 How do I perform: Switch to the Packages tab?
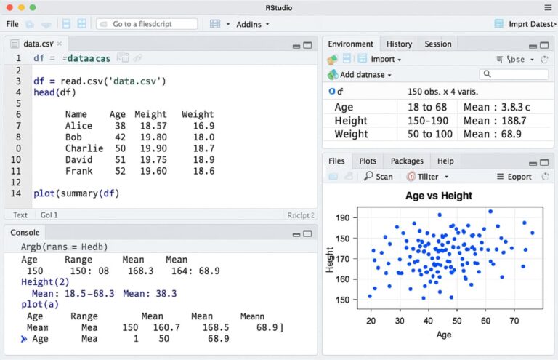[407, 161]
